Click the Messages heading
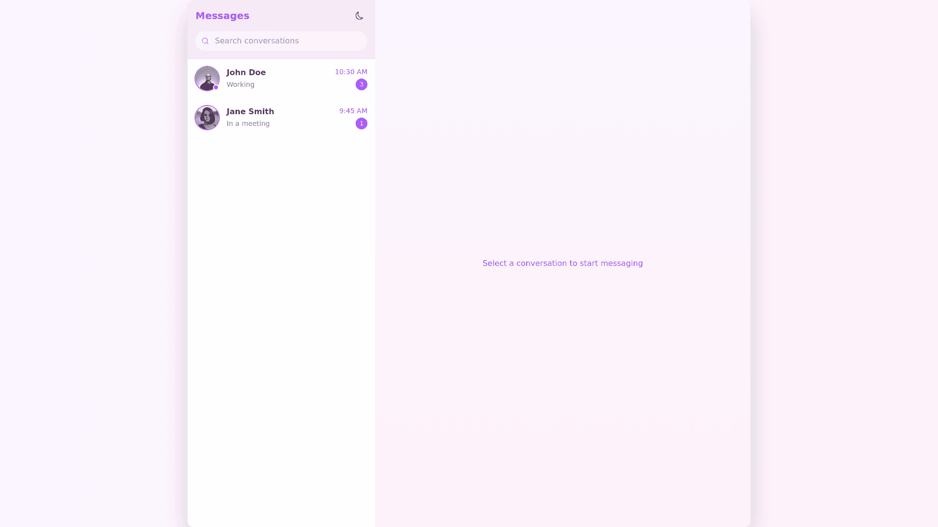Viewport: 938px width, 527px height. point(222,16)
